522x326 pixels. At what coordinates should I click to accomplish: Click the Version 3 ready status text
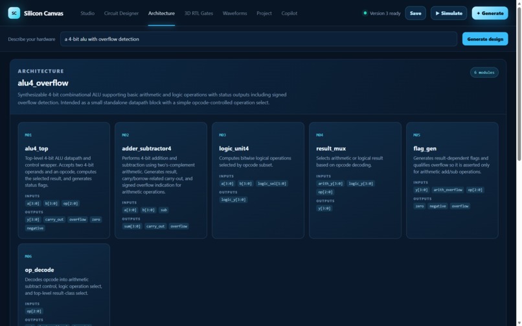click(x=385, y=14)
